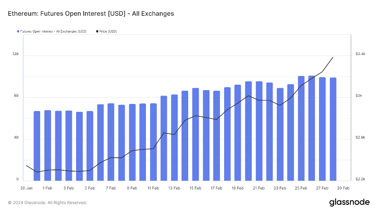Click the 15 Feb axis label
This screenshot has width=378, height=212.
click(x=195, y=188)
